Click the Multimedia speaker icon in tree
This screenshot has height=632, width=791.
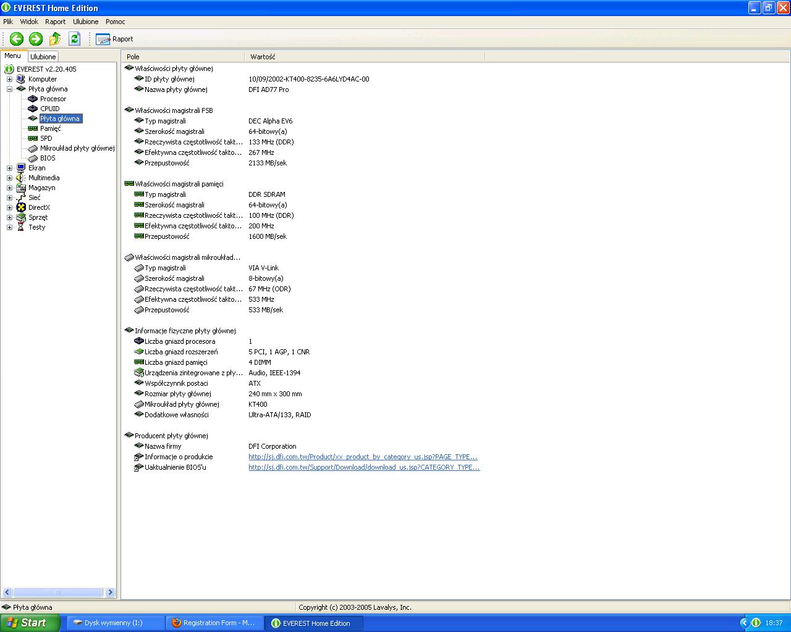[x=21, y=178]
